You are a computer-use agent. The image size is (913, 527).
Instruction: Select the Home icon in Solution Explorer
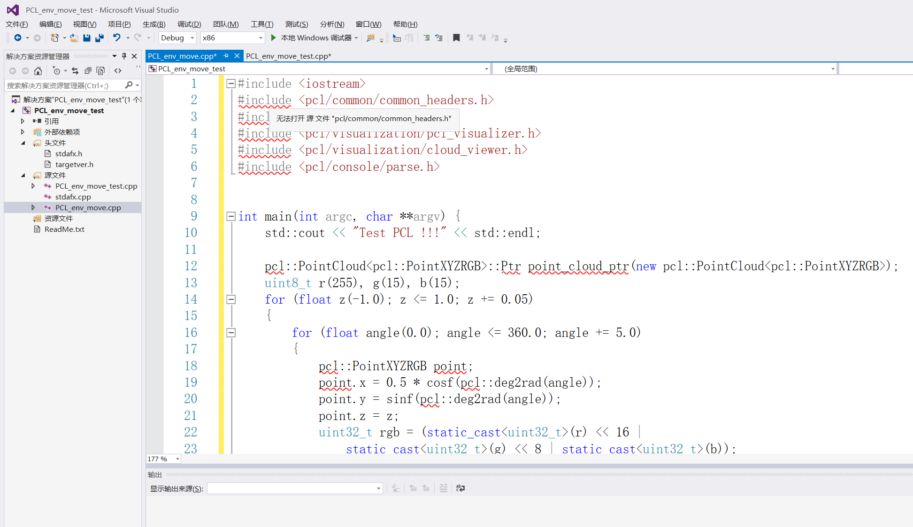38,71
